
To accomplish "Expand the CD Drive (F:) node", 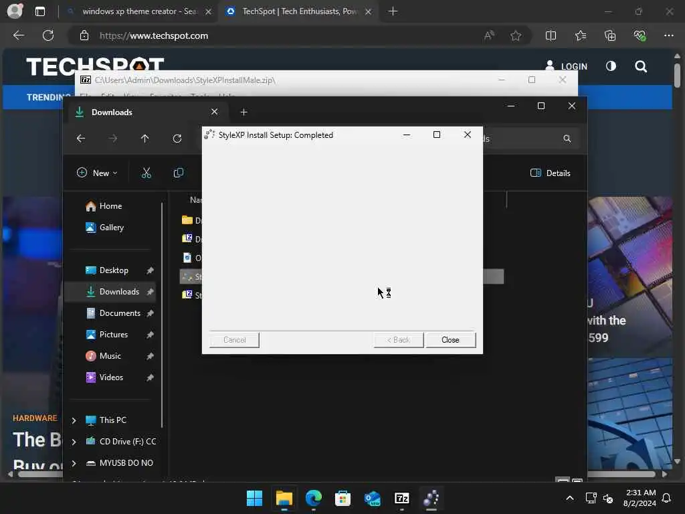I will tap(74, 442).
